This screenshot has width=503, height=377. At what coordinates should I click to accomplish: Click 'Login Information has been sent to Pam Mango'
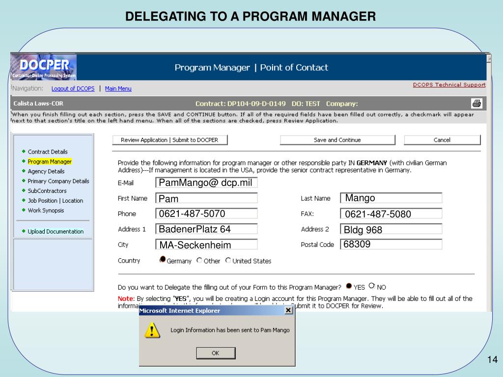tap(230, 330)
